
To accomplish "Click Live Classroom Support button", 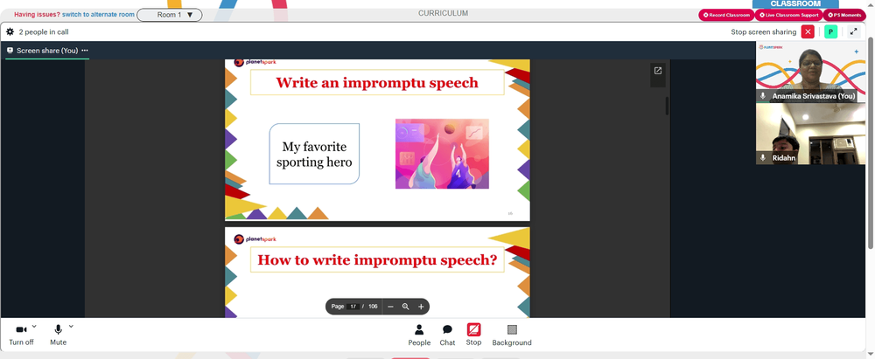I will [x=788, y=15].
